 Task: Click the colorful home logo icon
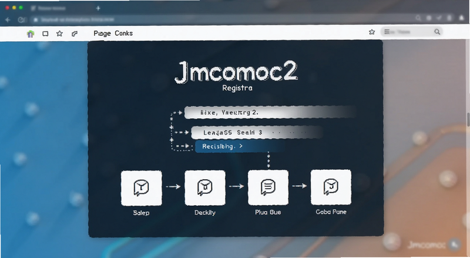31,34
